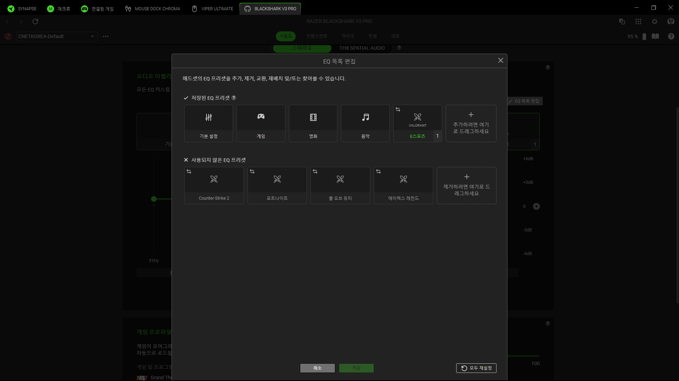Select the Music preset note icon
The image size is (679, 381).
[x=365, y=117]
